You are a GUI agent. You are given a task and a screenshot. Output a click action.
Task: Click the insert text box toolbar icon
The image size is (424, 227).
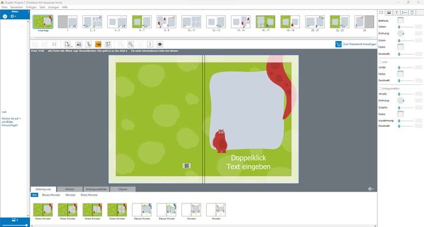click(88, 44)
